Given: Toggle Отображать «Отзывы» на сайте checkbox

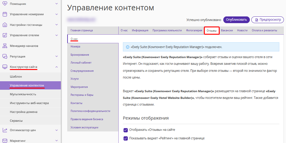Looking at the screenshot, I should click(x=125, y=130).
